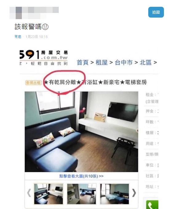Open the 有趣 category link
Viewport: 175px width, 209px height.
(x=18, y=37)
